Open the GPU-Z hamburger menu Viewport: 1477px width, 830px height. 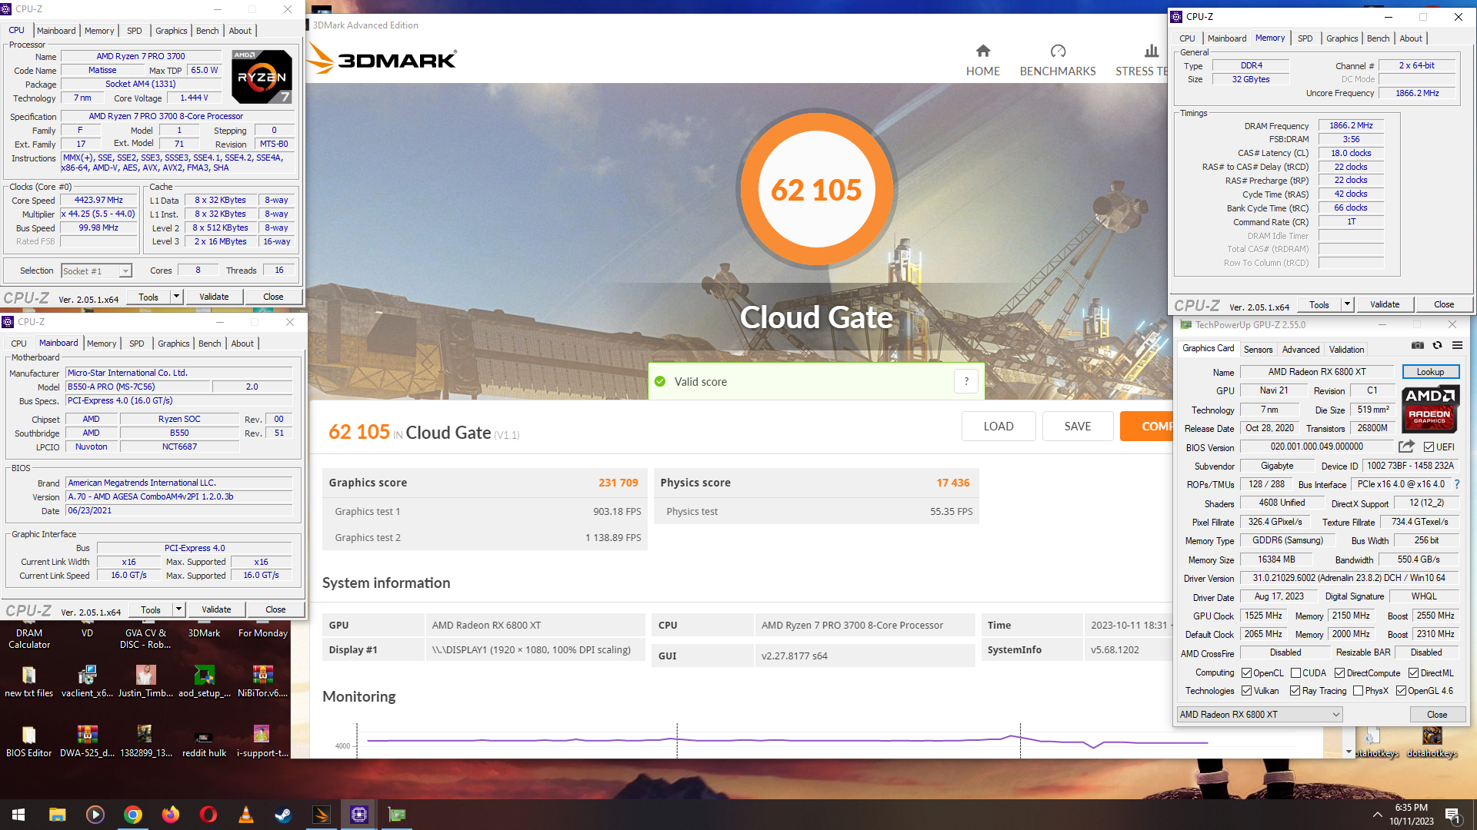point(1457,346)
